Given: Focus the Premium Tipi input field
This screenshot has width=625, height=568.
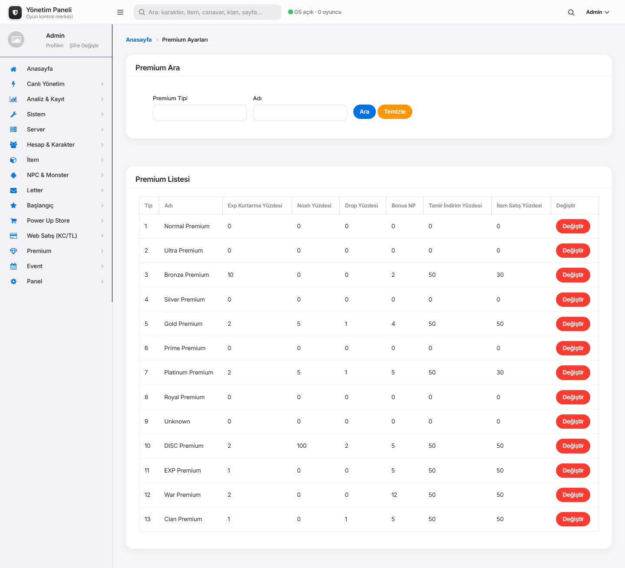Looking at the screenshot, I should 200,113.
